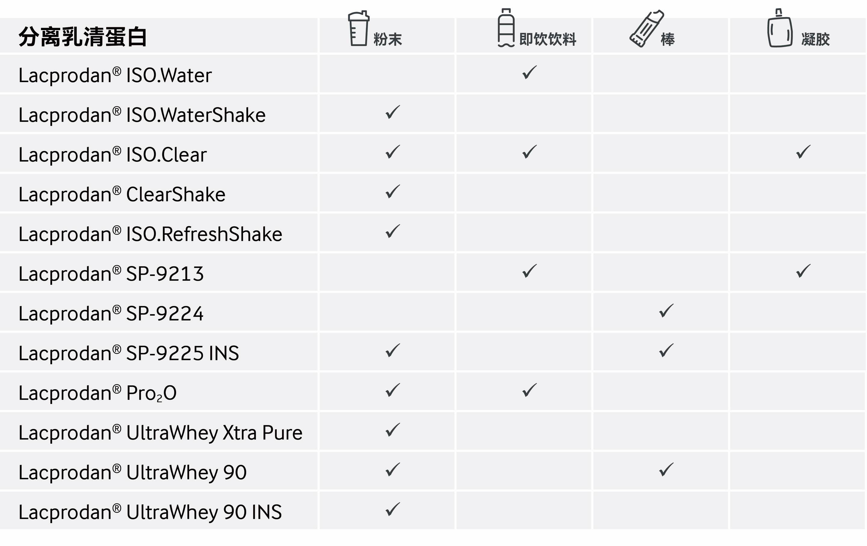867x546 pixels.
Task: Click the protein bar icon
Action: pyautogui.click(x=647, y=28)
